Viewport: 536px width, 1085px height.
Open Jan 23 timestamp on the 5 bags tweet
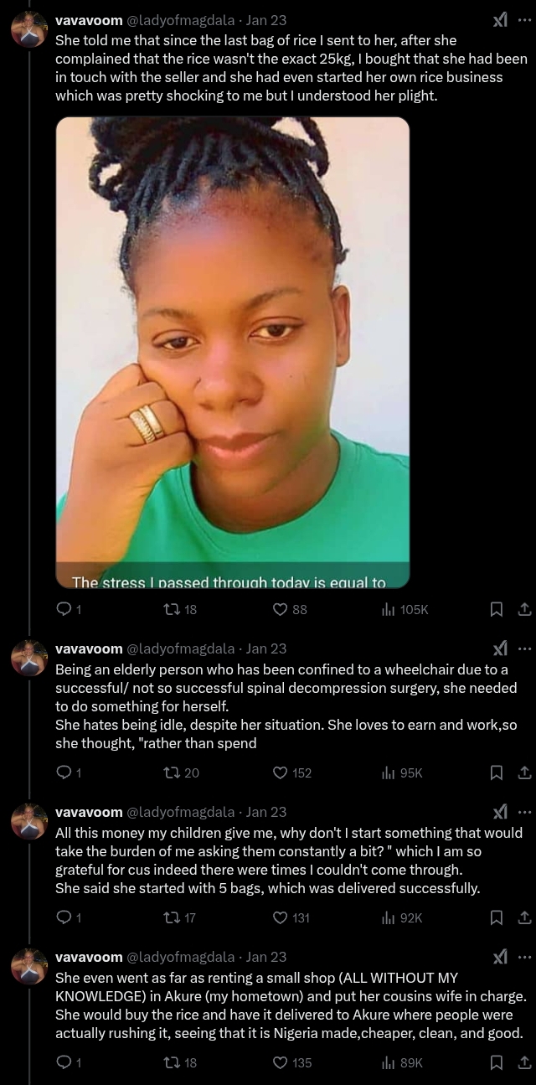pyautogui.click(x=266, y=812)
